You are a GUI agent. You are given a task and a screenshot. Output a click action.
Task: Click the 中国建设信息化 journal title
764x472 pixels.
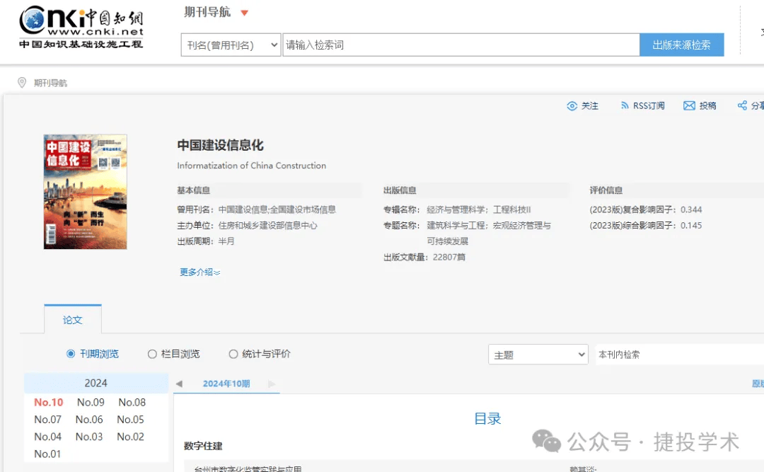tap(220, 145)
